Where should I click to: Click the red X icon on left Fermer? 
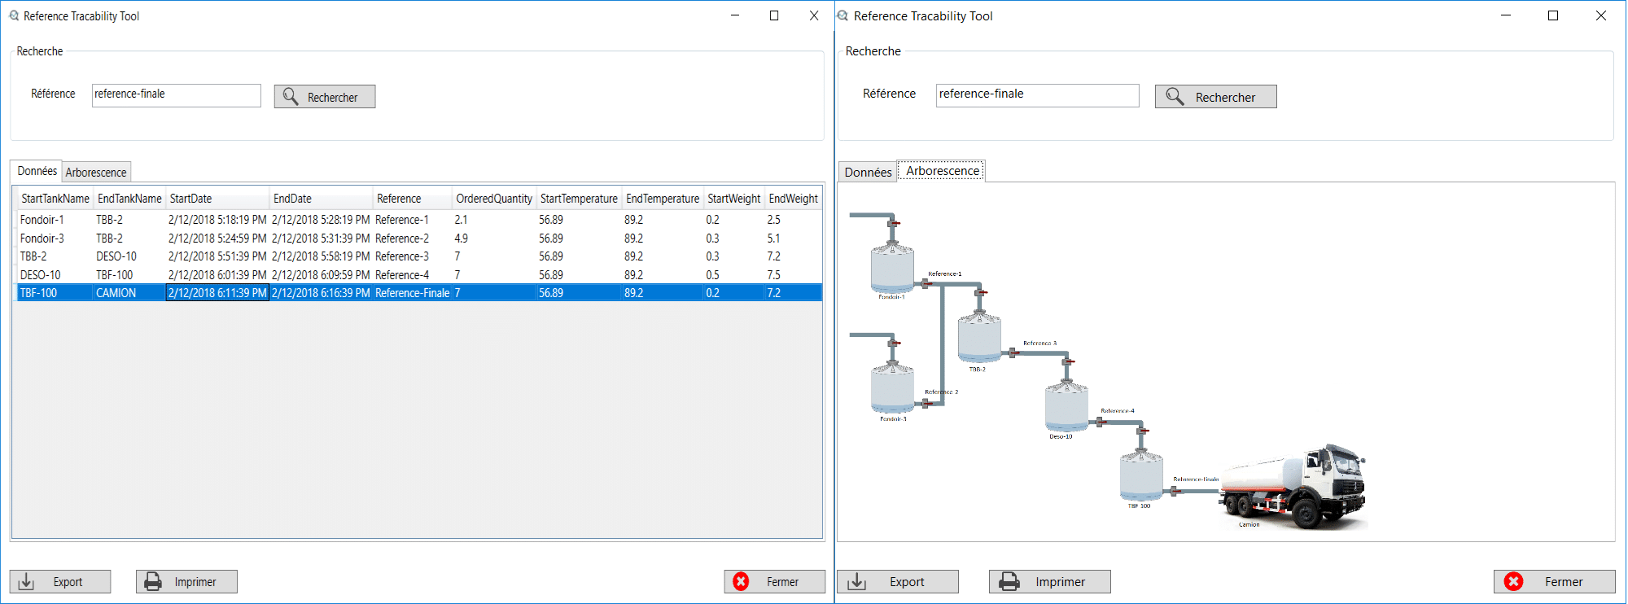tap(741, 582)
